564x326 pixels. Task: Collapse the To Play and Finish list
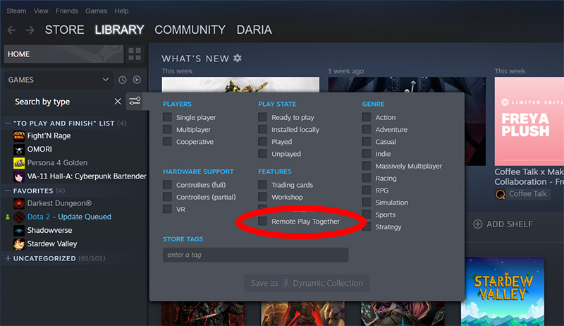point(8,123)
